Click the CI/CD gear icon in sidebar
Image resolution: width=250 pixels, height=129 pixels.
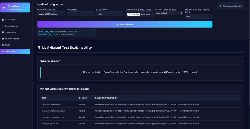[3, 45]
